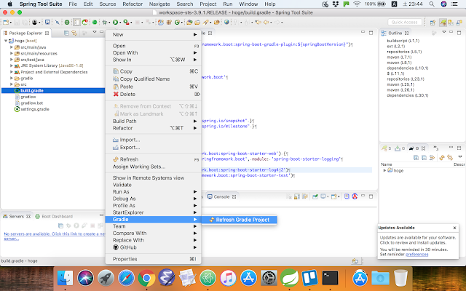Click the Back navigation arrow in toolbar

click(x=266, y=23)
